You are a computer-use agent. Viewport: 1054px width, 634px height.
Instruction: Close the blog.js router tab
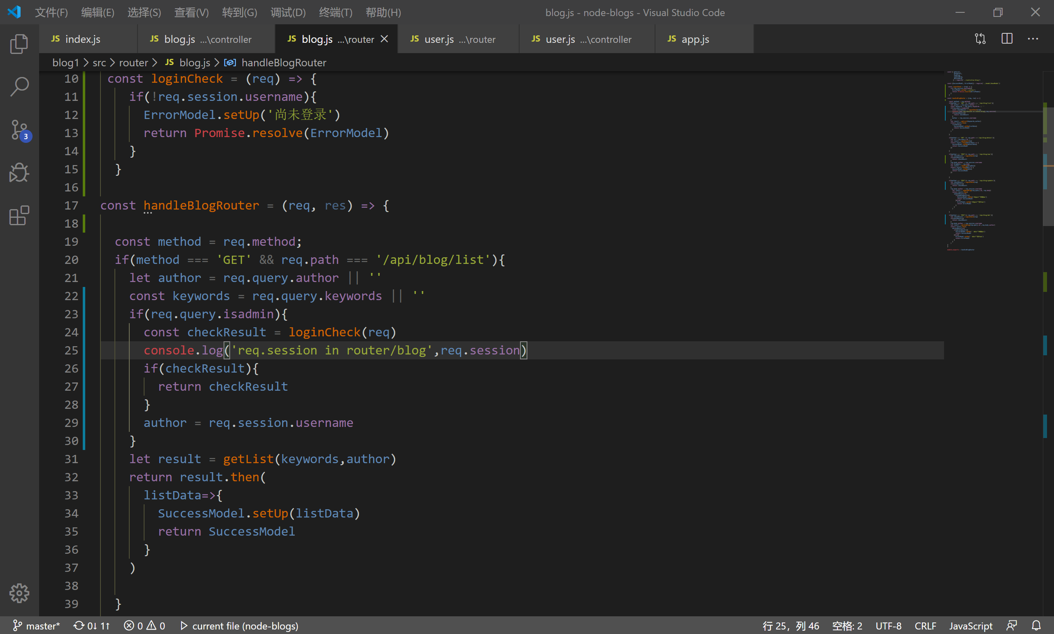(385, 39)
